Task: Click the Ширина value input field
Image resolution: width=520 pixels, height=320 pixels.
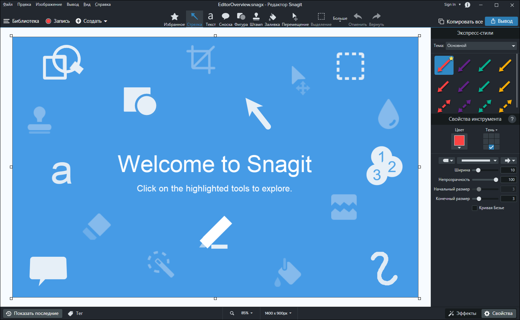Action: click(x=508, y=170)
